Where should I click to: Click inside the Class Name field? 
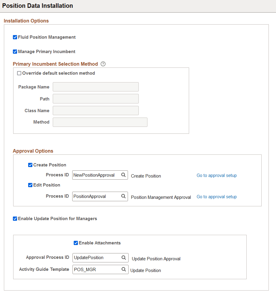(95, 110)
